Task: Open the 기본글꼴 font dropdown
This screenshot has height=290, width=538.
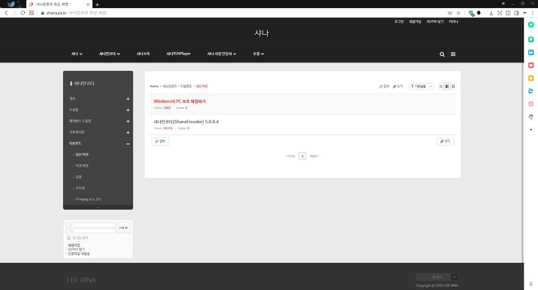Action: [x=421, y=86]
